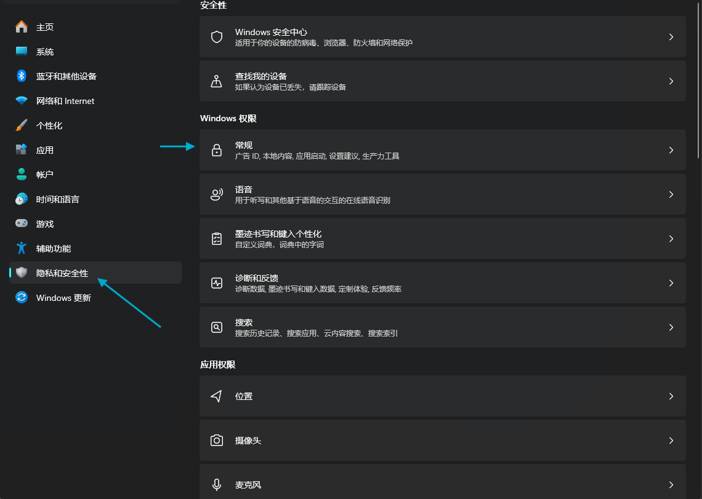Expand the 摄像头 row chevron
The image size is (702, 499).
point(671,441)
